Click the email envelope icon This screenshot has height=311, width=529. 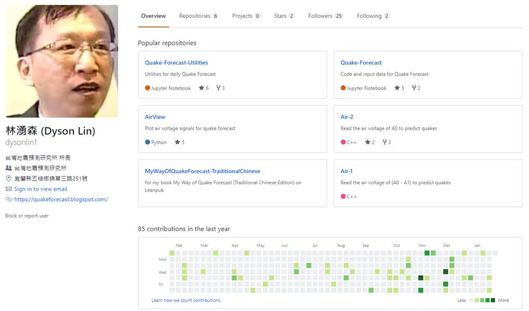pyautogui.click(x=9, y=189)
